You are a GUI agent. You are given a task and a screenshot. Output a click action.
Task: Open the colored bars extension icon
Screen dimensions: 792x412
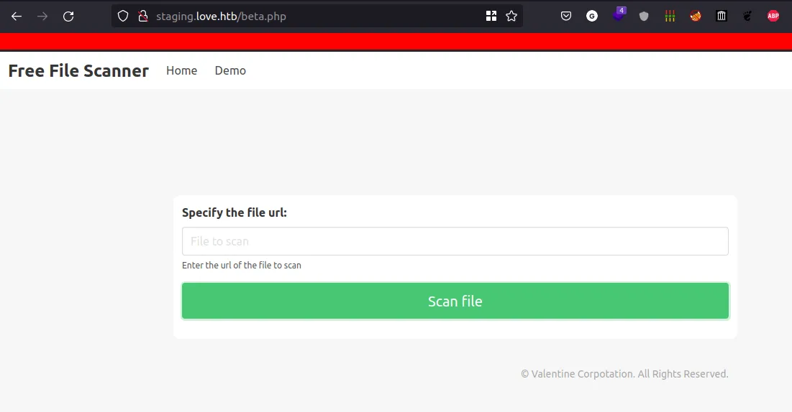[670, 16]
